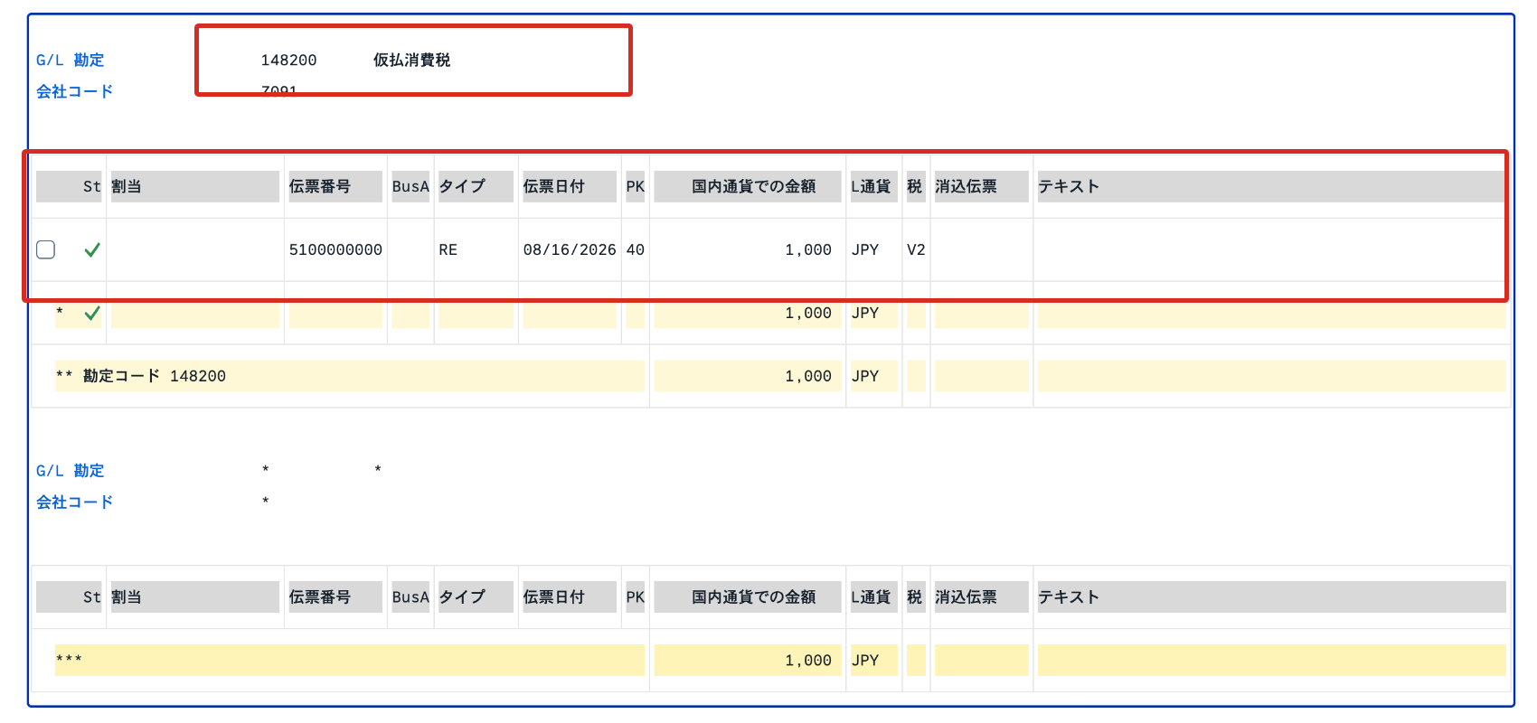This screenshot has height=723, width=1537.
Task: Click 伝票日付 column header above 08/16/2026
Action: pyautogui.click(x=570, y=186)
